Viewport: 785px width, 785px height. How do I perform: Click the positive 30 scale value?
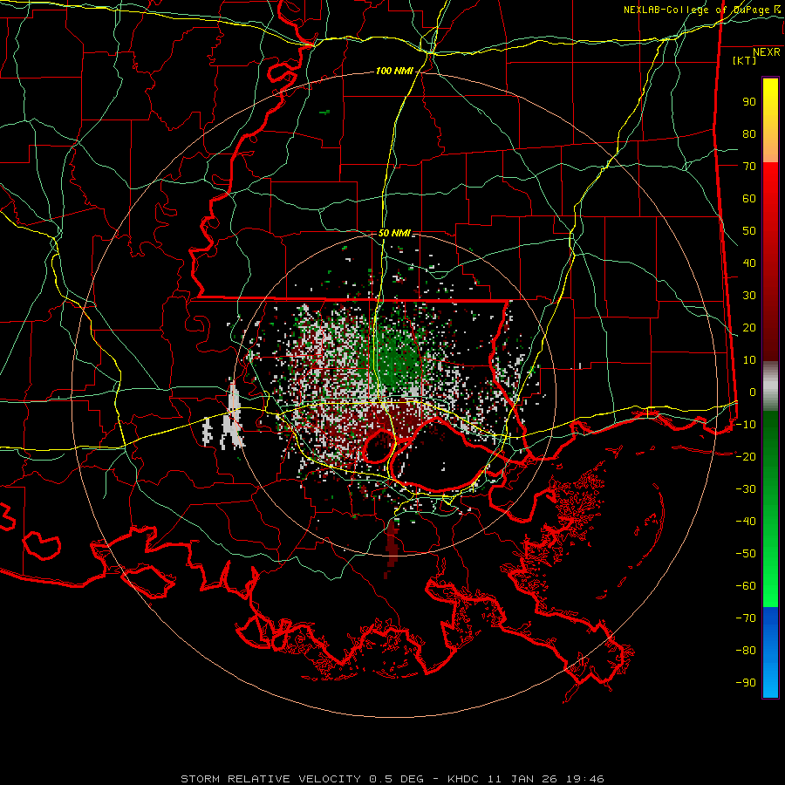click(749, 296)
